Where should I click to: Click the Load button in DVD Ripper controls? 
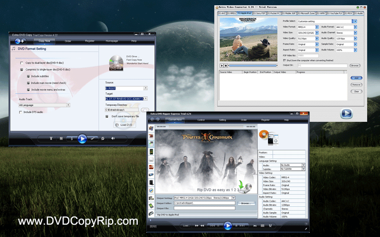point(186,226)
